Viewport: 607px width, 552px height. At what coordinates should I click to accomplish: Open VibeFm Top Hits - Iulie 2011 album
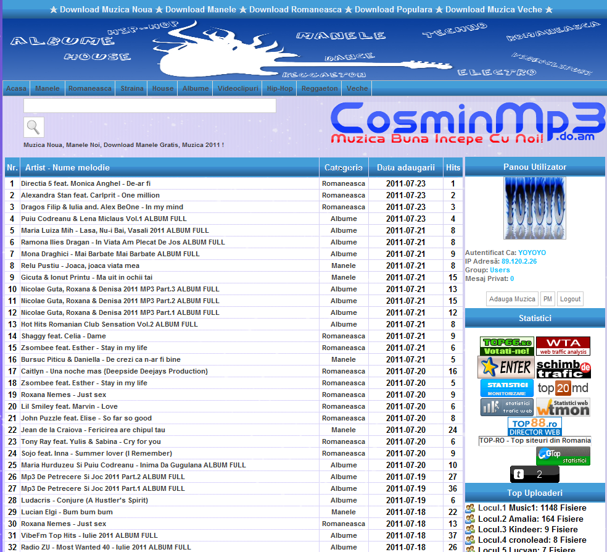(89, 535)
